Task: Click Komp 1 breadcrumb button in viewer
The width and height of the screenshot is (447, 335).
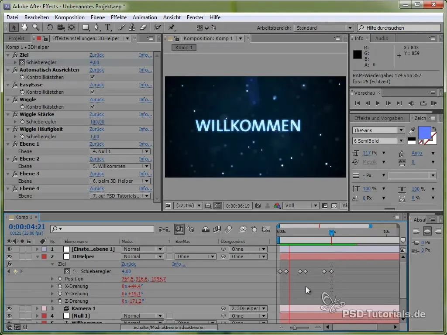Action: pos(184,48)
